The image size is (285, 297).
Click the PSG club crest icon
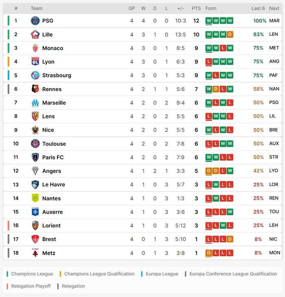coord(35,21)
